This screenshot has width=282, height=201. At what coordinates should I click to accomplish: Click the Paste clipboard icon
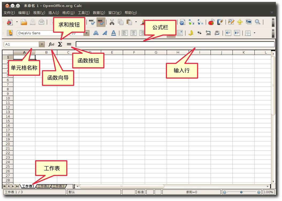[x=129, y=22]
